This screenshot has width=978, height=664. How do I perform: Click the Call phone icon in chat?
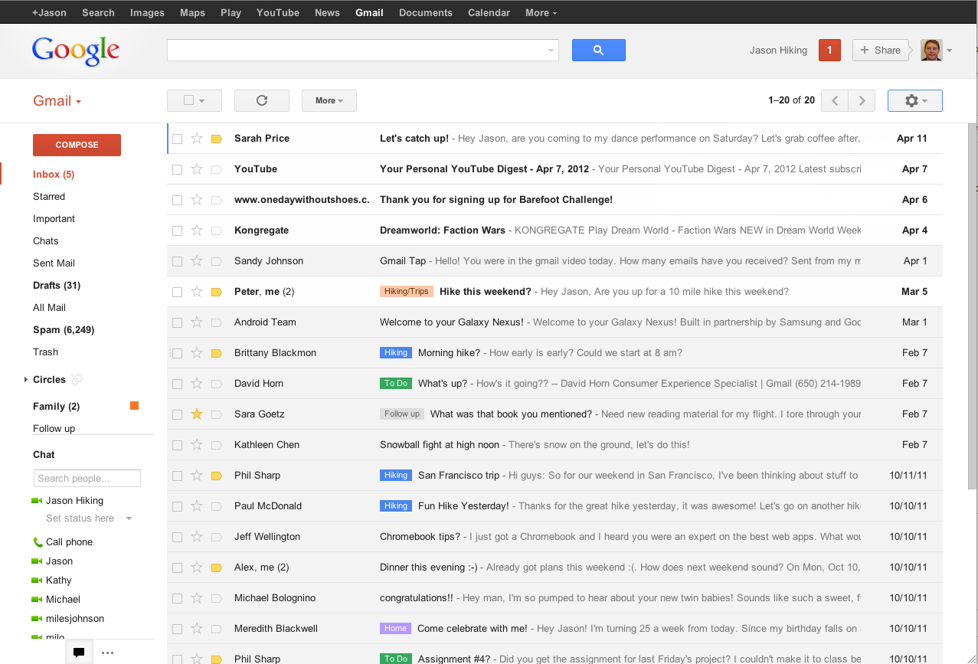point(38,542)
